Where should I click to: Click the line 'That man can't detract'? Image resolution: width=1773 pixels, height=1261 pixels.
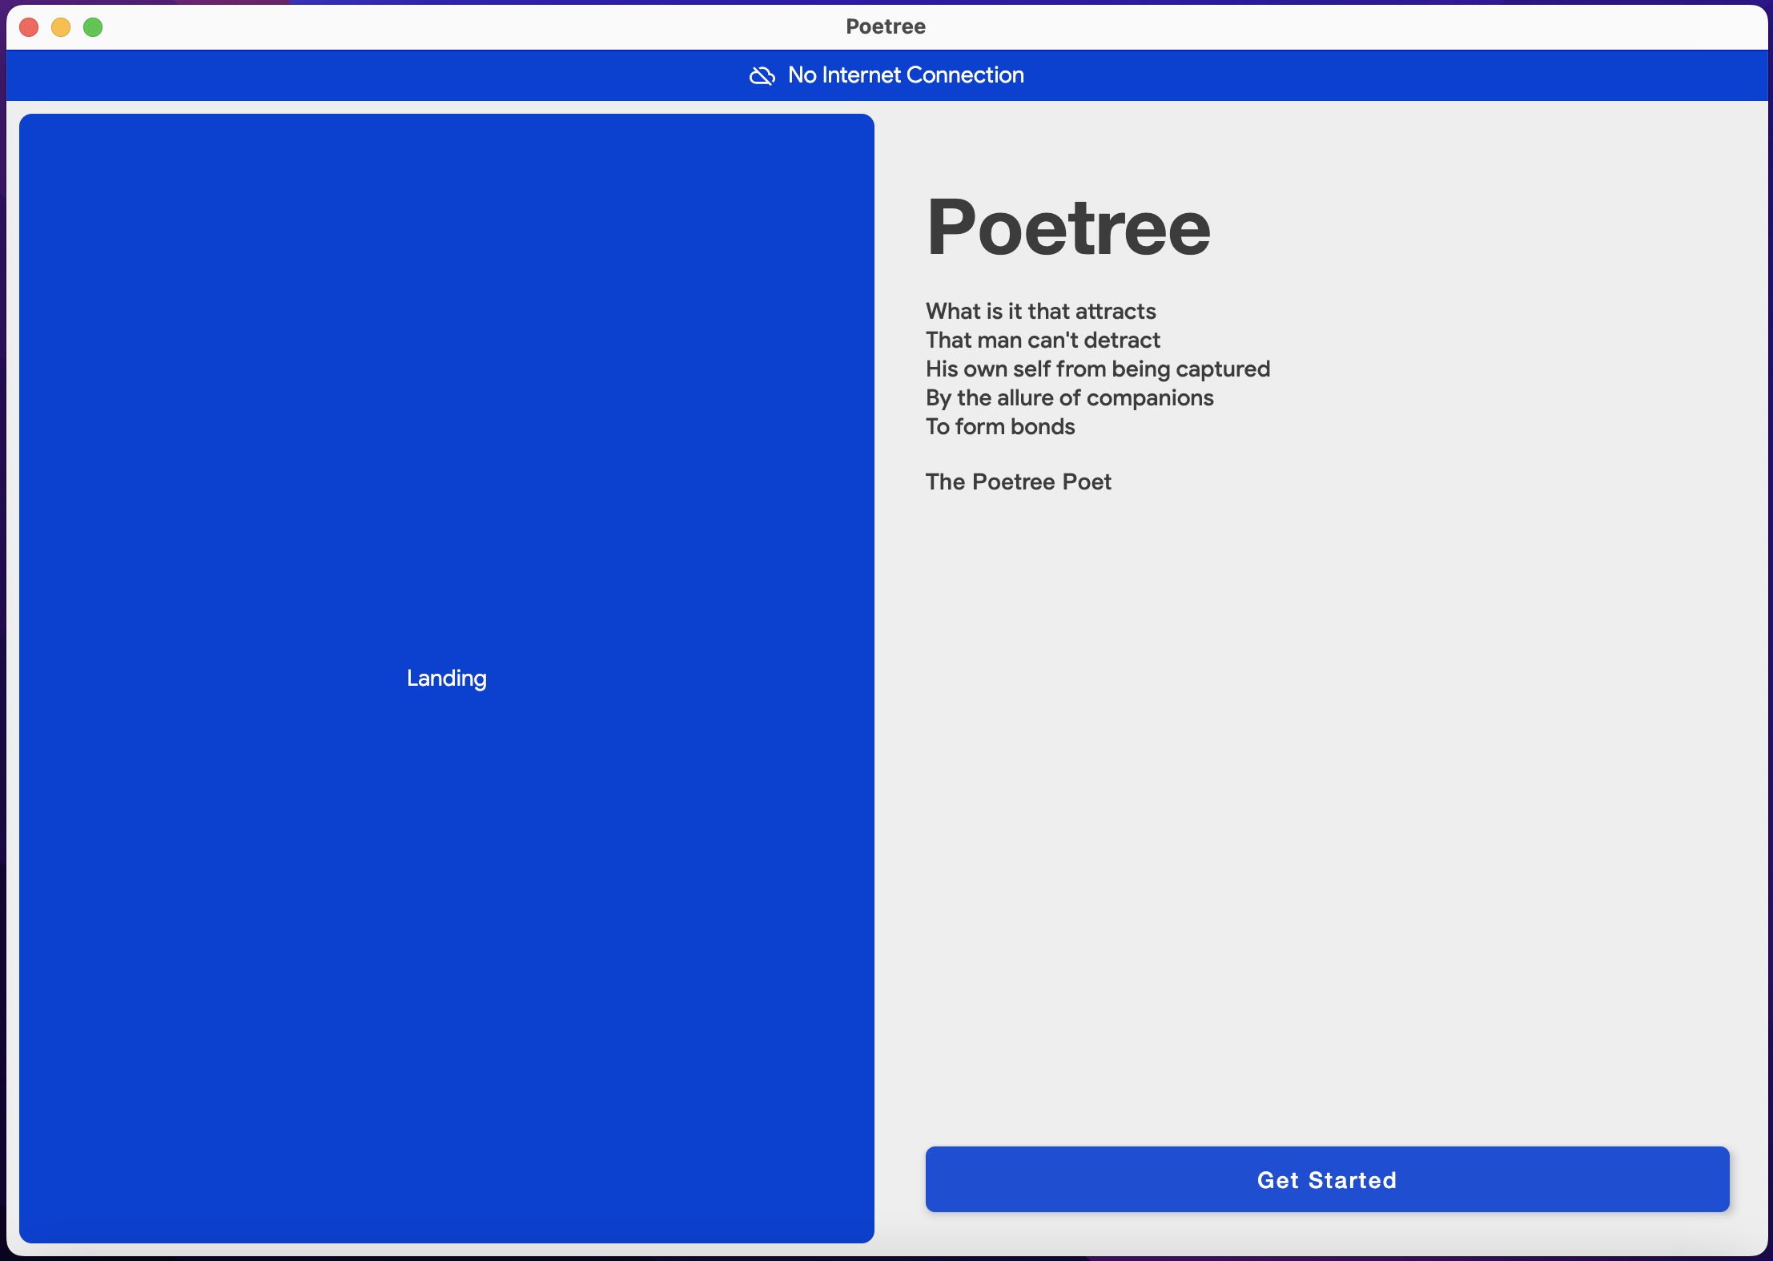[1042, 340]
